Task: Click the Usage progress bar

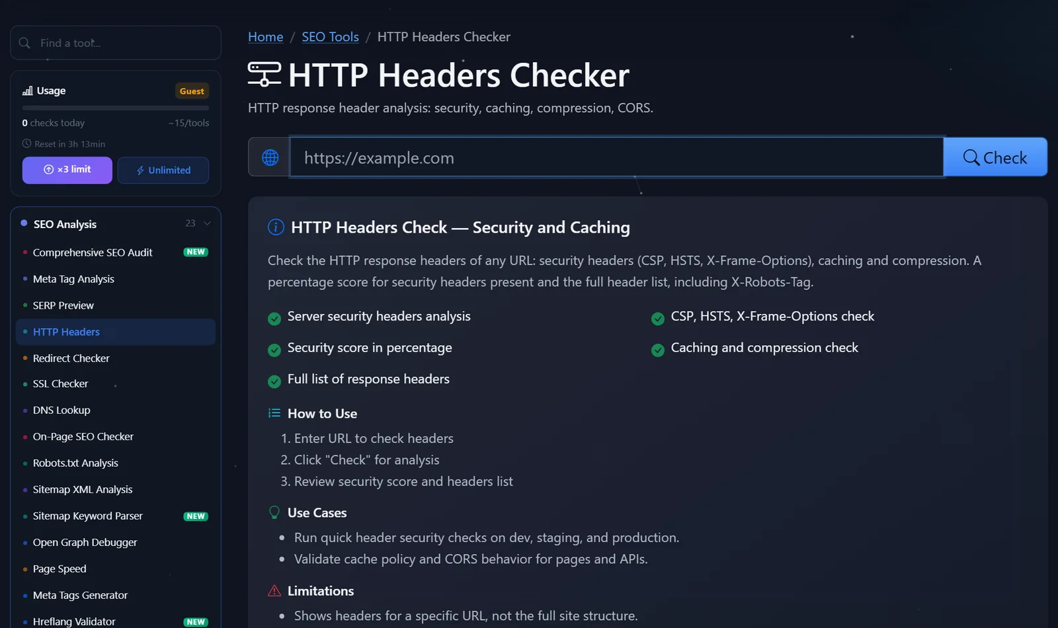Action: tap(116, 108)
